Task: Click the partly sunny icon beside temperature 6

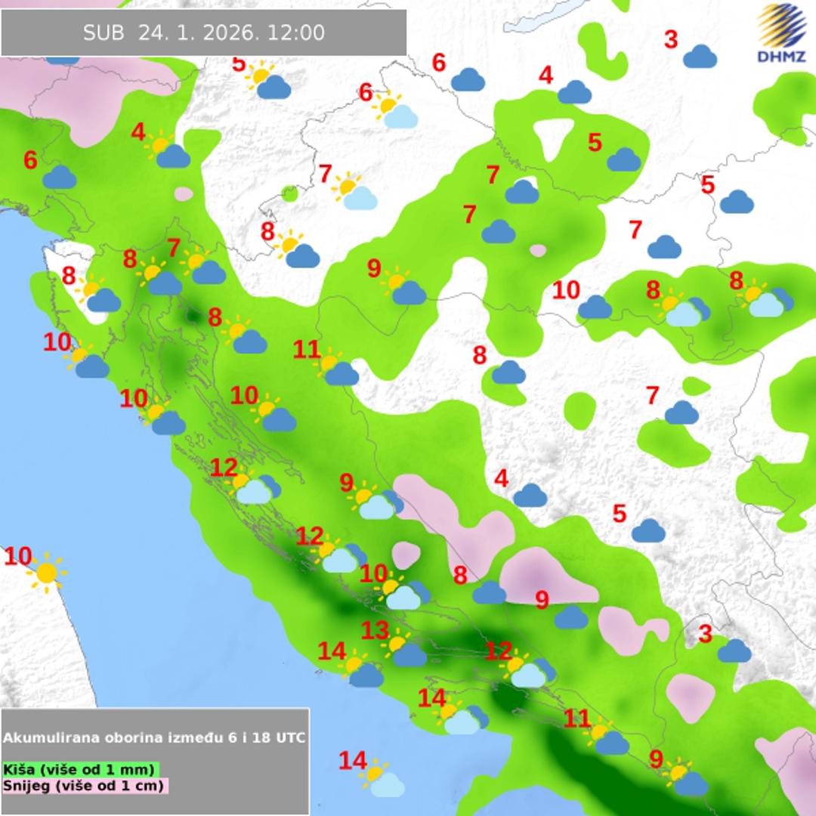Action: click(394, 110)
